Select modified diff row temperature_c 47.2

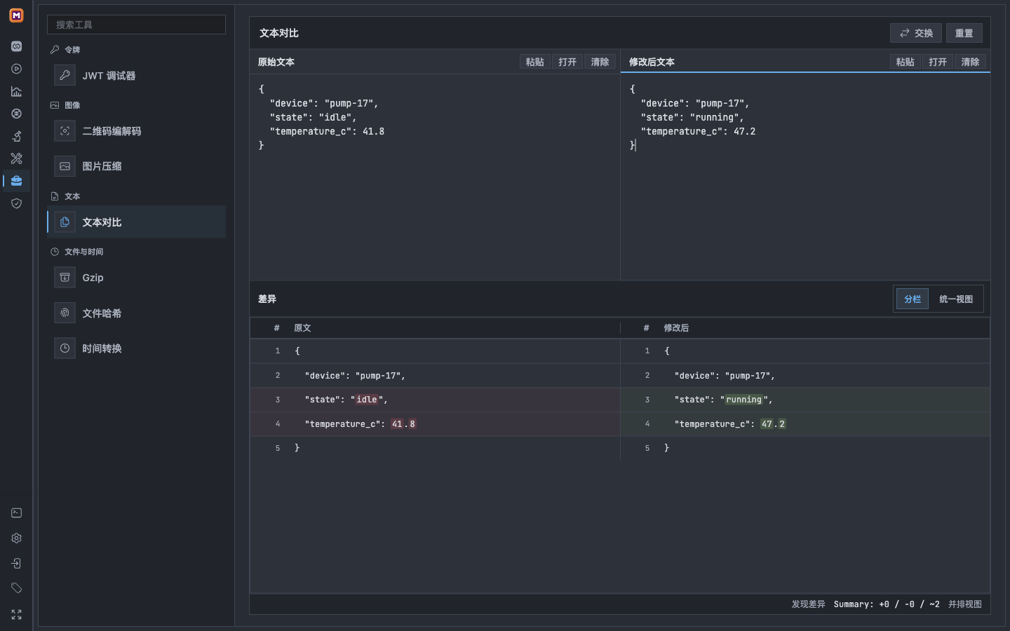(x=805, y=424)
